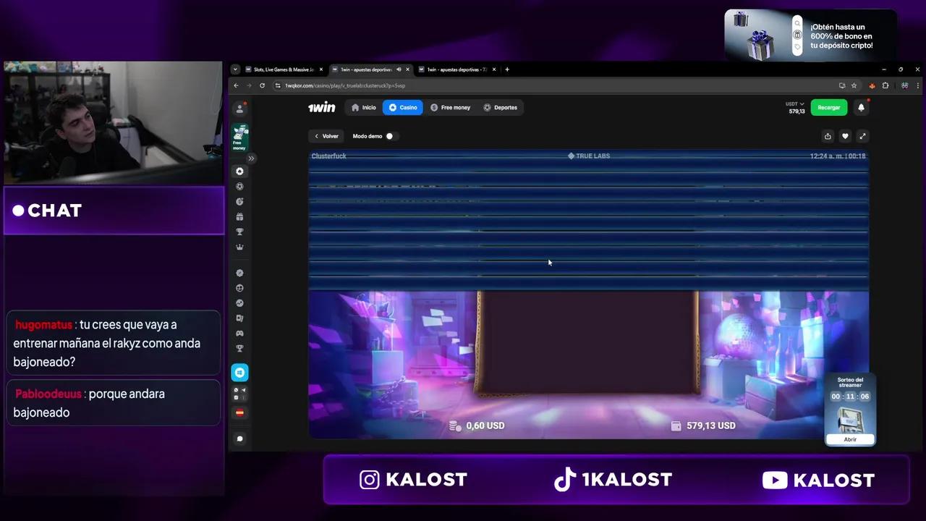
Task: Open the Chrome three-dot menu
Action: [x=917, y=85]
